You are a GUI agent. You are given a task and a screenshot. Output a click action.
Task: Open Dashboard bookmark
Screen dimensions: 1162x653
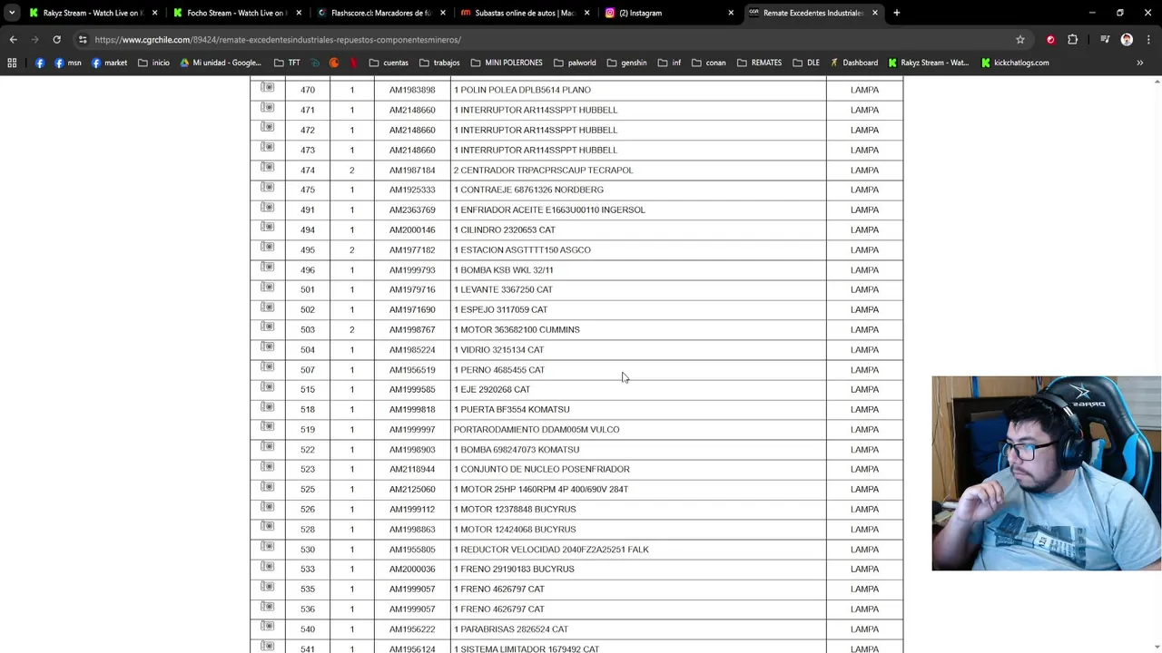(x=852, y=63)
